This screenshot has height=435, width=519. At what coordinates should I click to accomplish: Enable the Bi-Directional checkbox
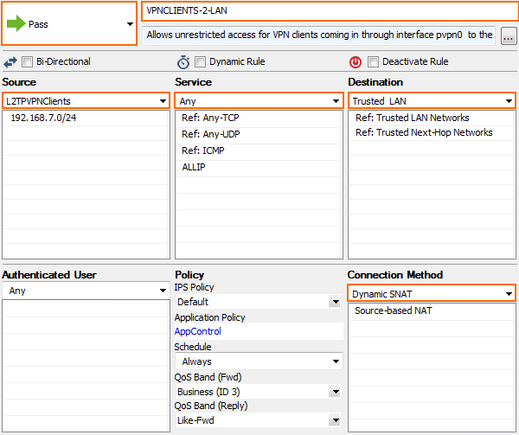click(x=27, y=62)
